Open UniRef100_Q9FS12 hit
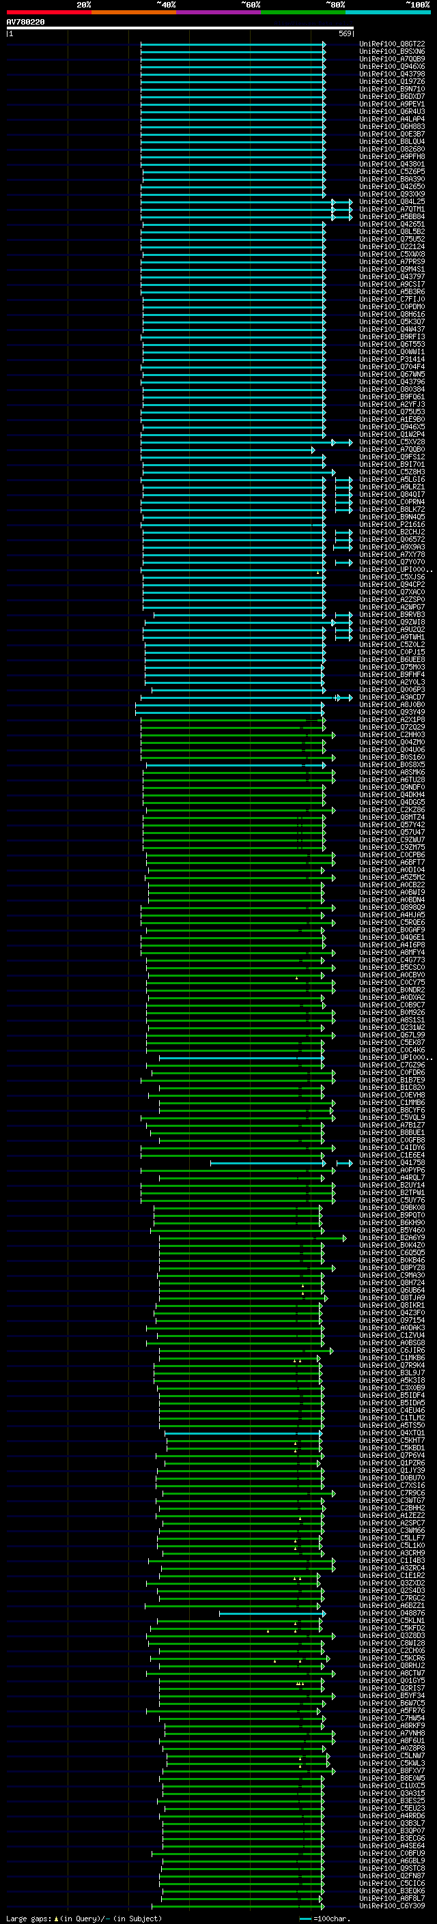This screenshot has height=1924, width=437. pos(392,457)
